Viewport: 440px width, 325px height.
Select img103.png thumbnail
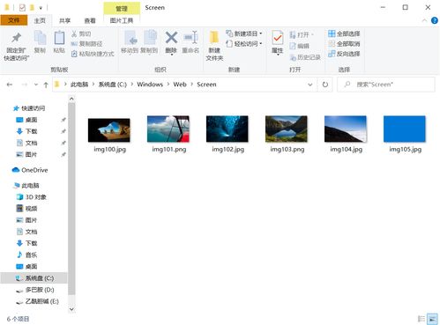287,129
